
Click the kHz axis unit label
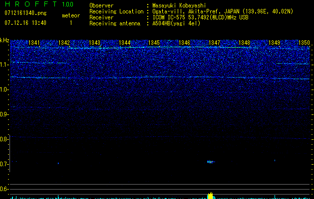point(4,40)
